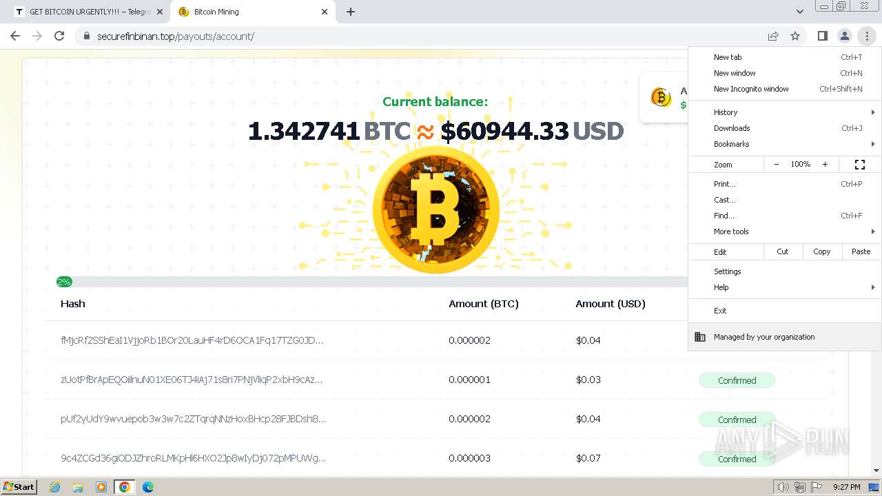Click the Amount (USD) column header

(611, 304)
